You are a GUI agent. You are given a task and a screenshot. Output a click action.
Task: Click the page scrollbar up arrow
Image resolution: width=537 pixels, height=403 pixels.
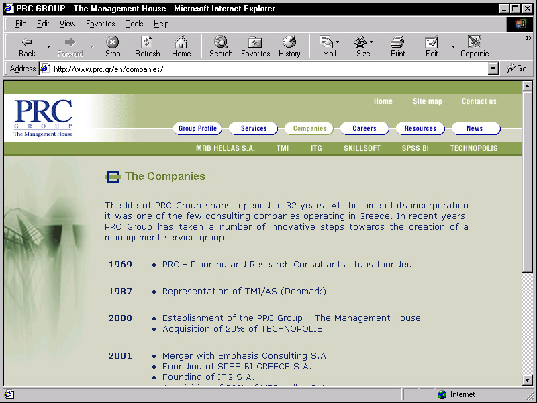point(528,86)
